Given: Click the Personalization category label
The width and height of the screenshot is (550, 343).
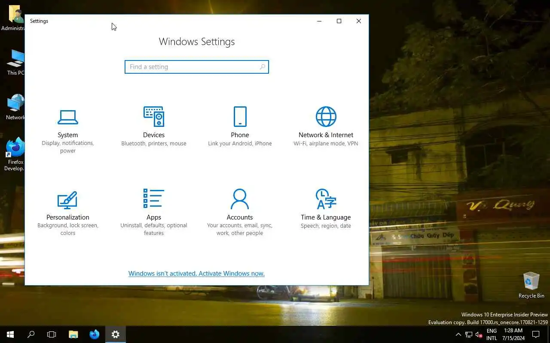Looking at the screenshot, I should point(68,217).
